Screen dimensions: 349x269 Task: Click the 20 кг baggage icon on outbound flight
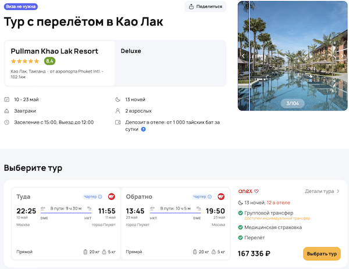(86, 252)
